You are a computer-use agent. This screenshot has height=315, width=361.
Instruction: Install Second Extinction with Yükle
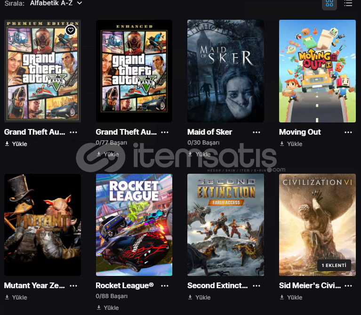click(199, 297)
